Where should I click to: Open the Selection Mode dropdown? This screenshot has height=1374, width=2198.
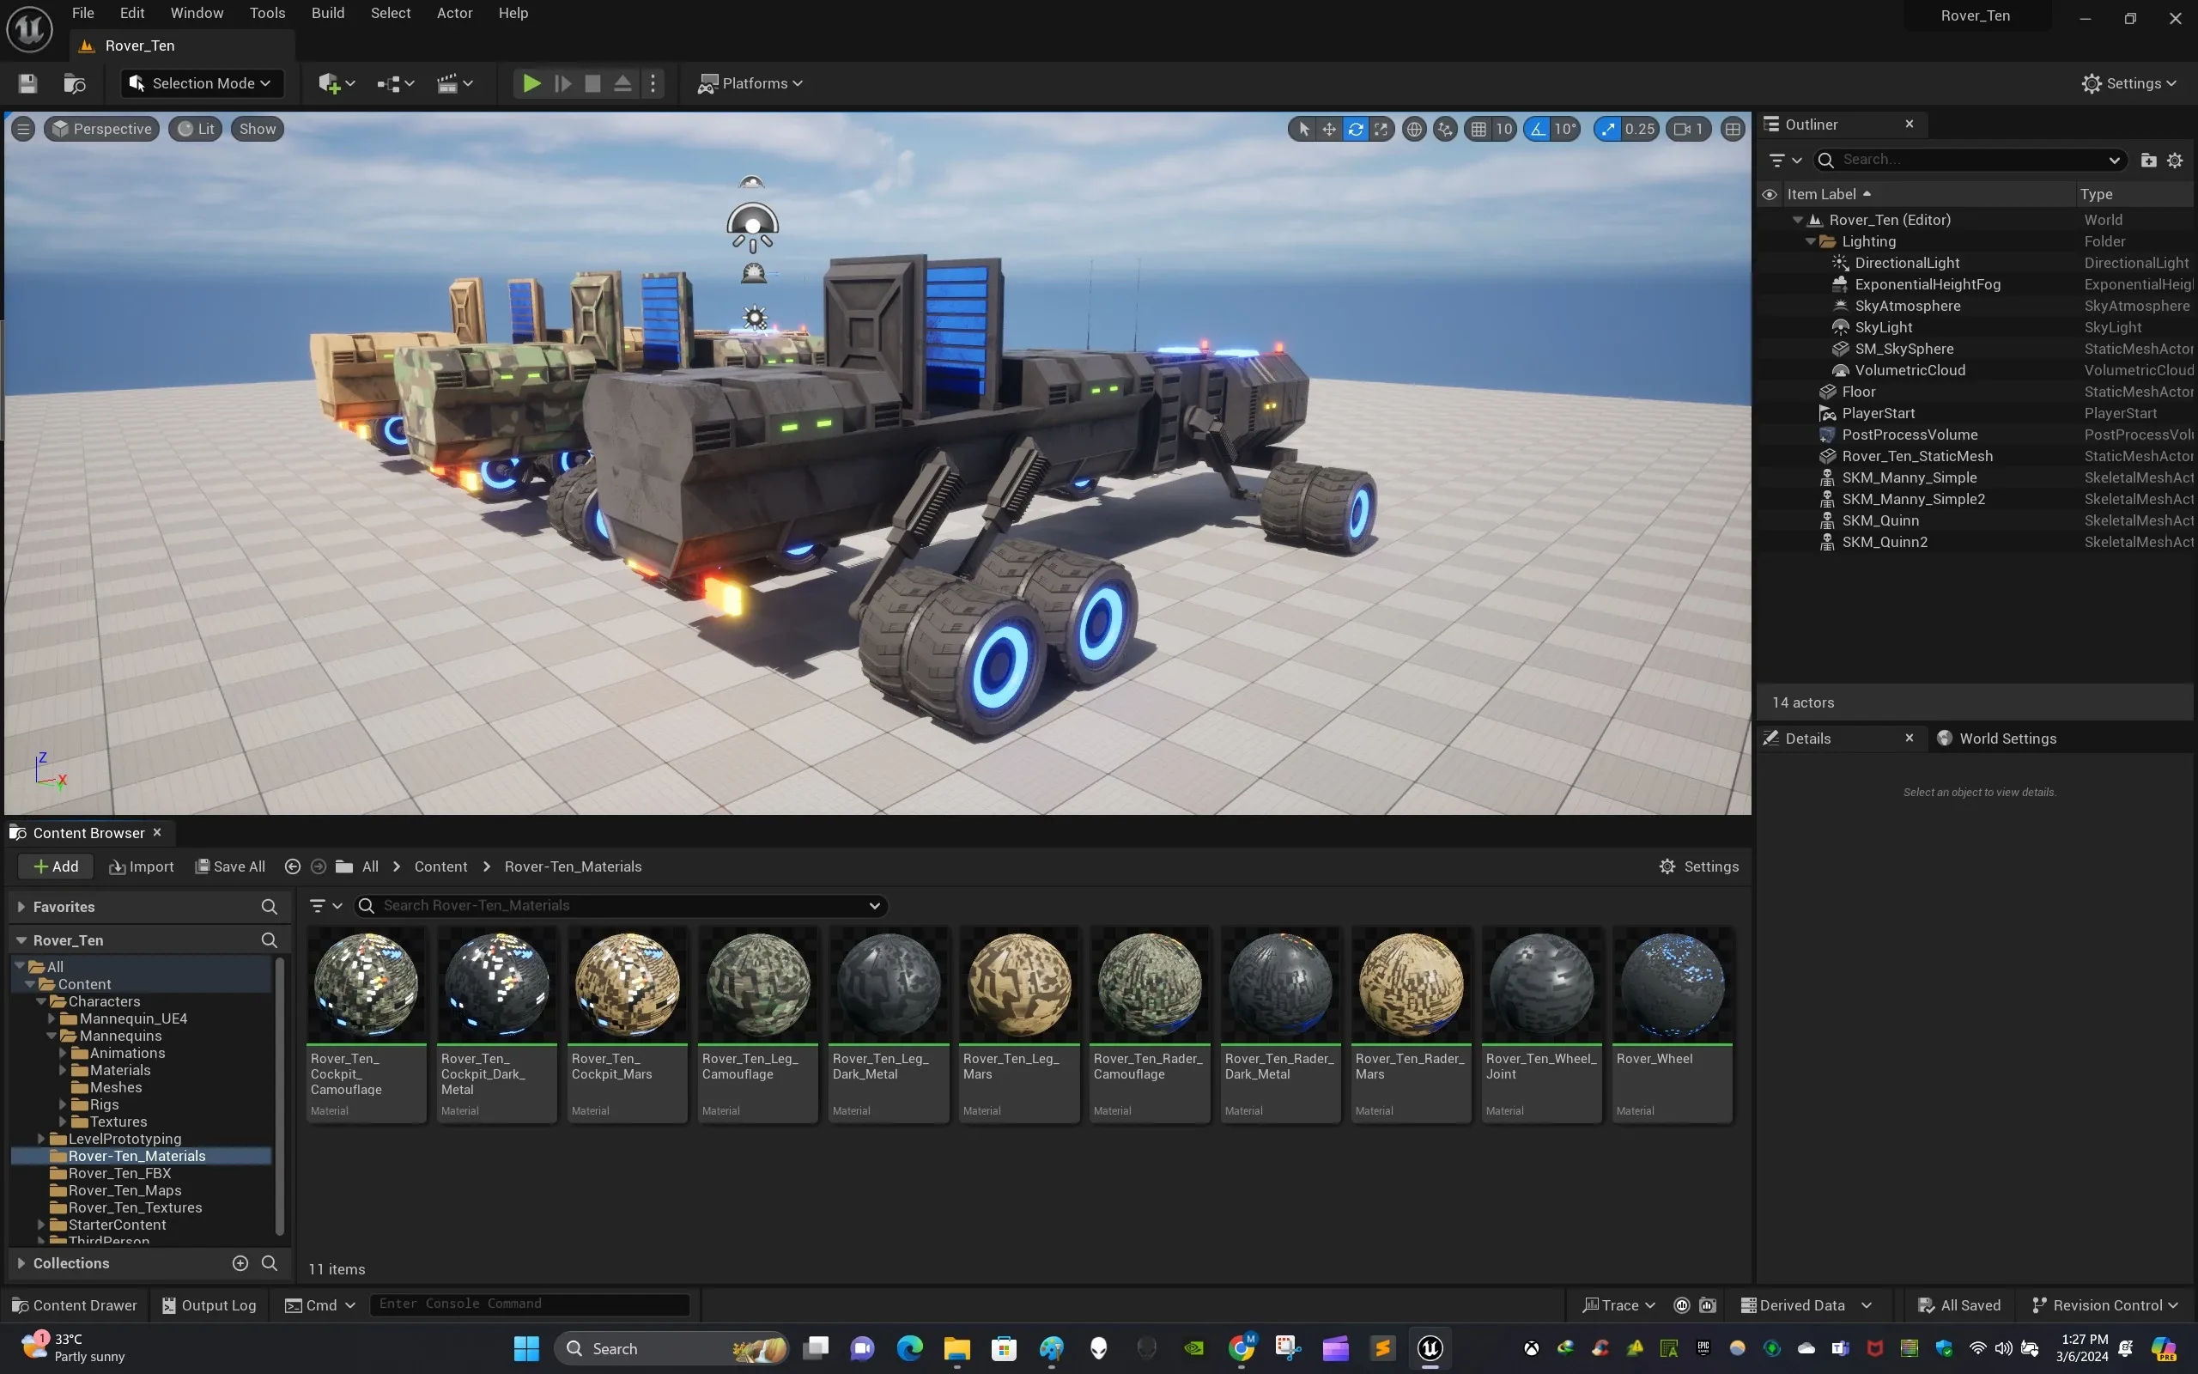tap(202, 83)
